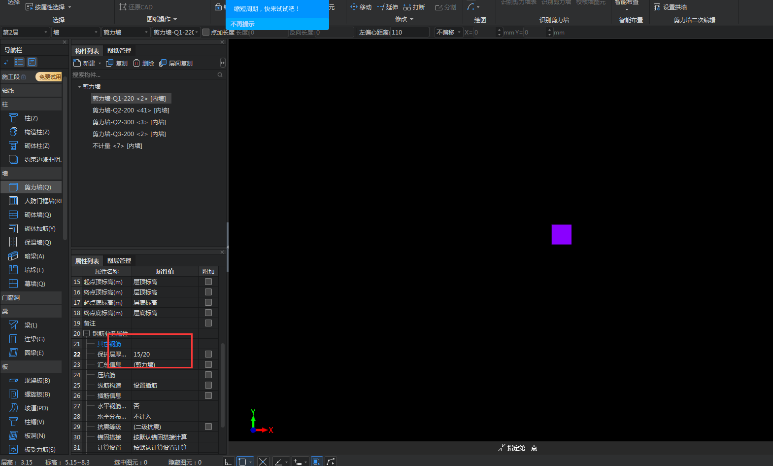Select the 柱(Z) column component icon
Screen dimensions: 773x466
click(x=13, y=118)
